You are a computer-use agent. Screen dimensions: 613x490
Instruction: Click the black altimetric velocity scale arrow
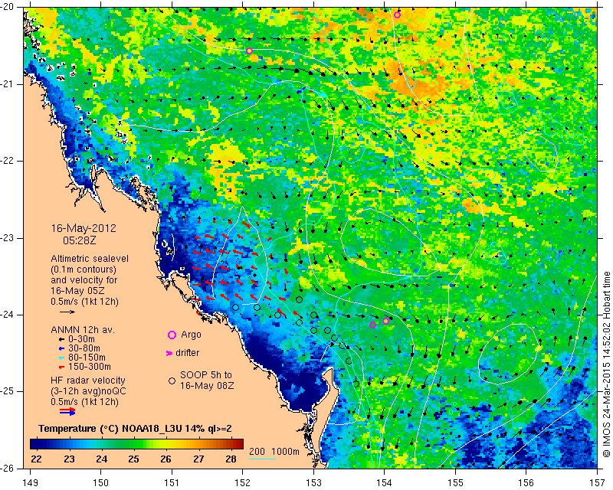click(67, 312)
